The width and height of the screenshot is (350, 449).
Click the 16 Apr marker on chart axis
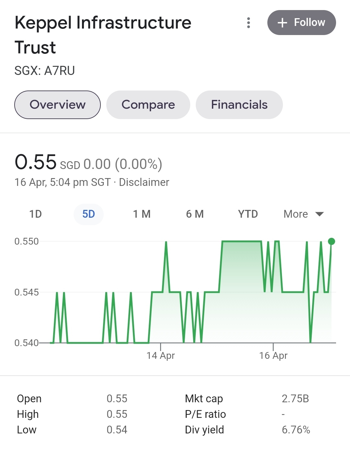coord(273,356)
